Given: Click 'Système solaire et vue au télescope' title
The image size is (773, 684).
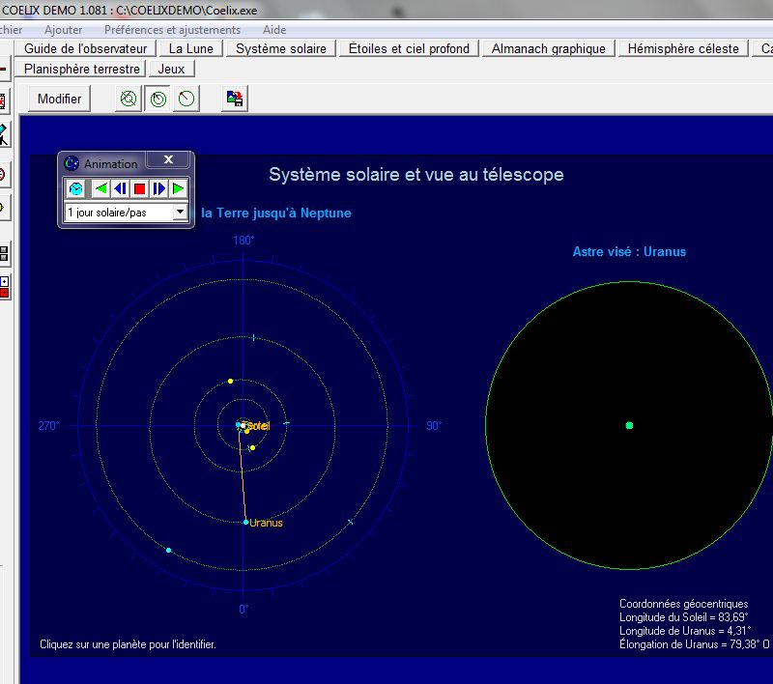Looking at the screenshot, I should click(x=416, y=175).
